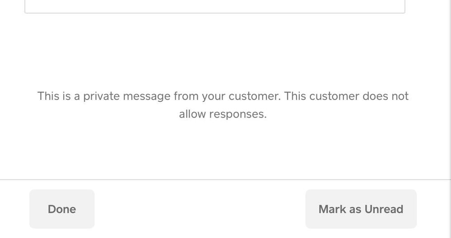The width and height of the screenshot is (451, 238).
Task: Select the 'allow responses.' text line
Action: [223, 114]
